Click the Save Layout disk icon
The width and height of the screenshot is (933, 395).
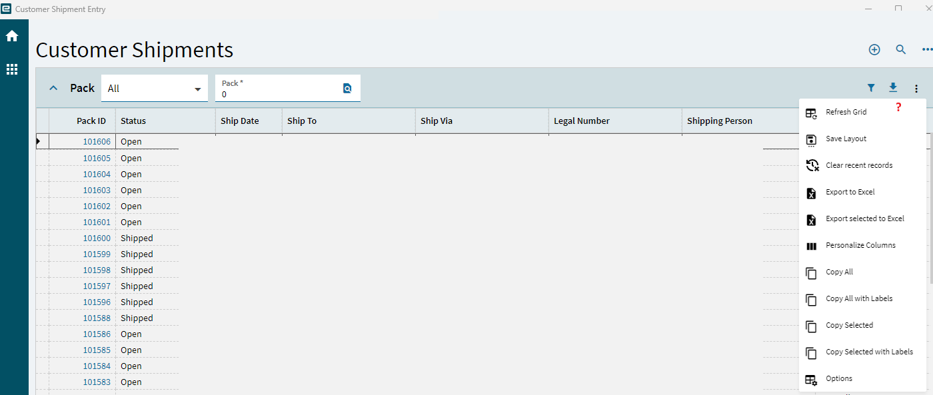pos(811,139)
